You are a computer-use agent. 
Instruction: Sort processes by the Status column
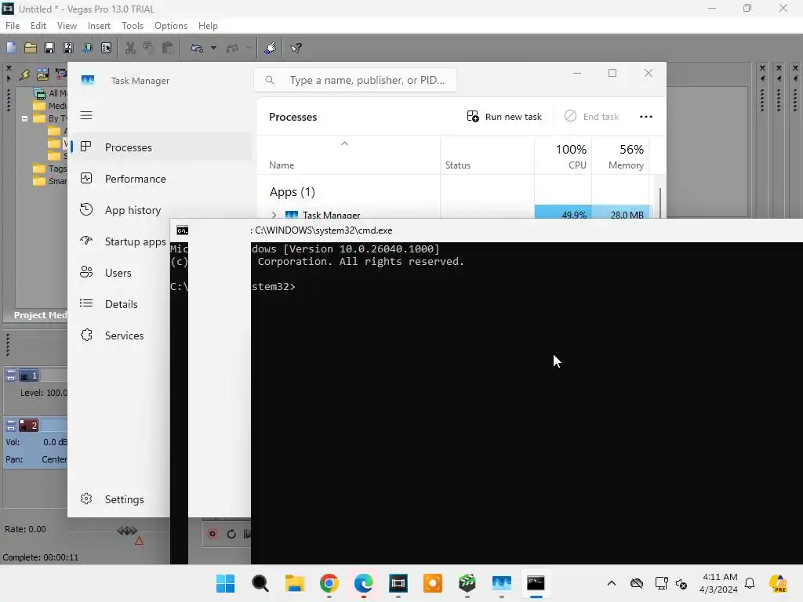click(487, 156)
